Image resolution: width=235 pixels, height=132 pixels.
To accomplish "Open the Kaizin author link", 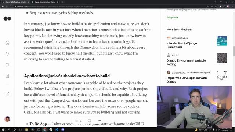I will click(175, 55).
